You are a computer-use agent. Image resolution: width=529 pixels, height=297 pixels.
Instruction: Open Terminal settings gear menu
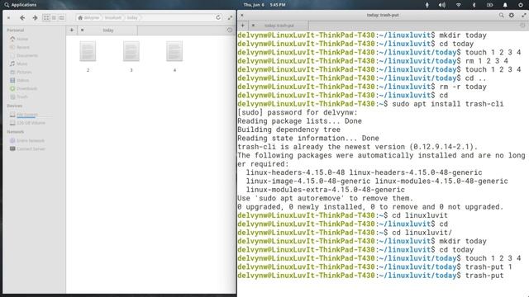512,15
